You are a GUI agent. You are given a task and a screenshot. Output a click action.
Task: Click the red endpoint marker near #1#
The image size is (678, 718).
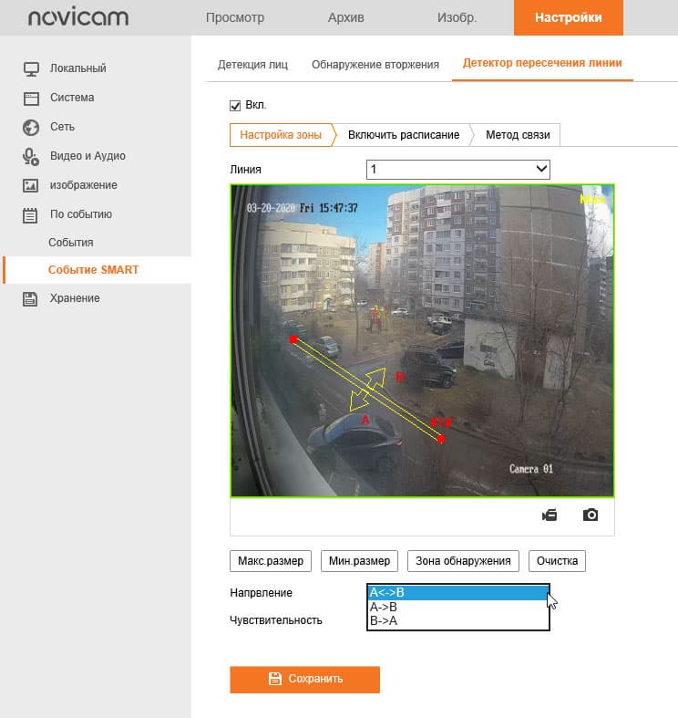coord(440,439)
